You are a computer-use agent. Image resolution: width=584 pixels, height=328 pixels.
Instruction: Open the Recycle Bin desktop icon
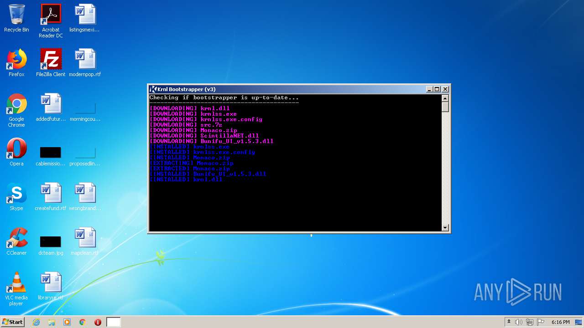[x=16, y=18]
